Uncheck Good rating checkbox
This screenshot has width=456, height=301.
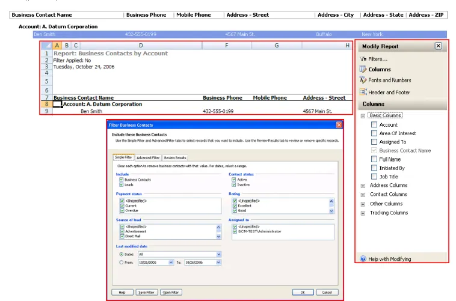[x=235, y=210]
